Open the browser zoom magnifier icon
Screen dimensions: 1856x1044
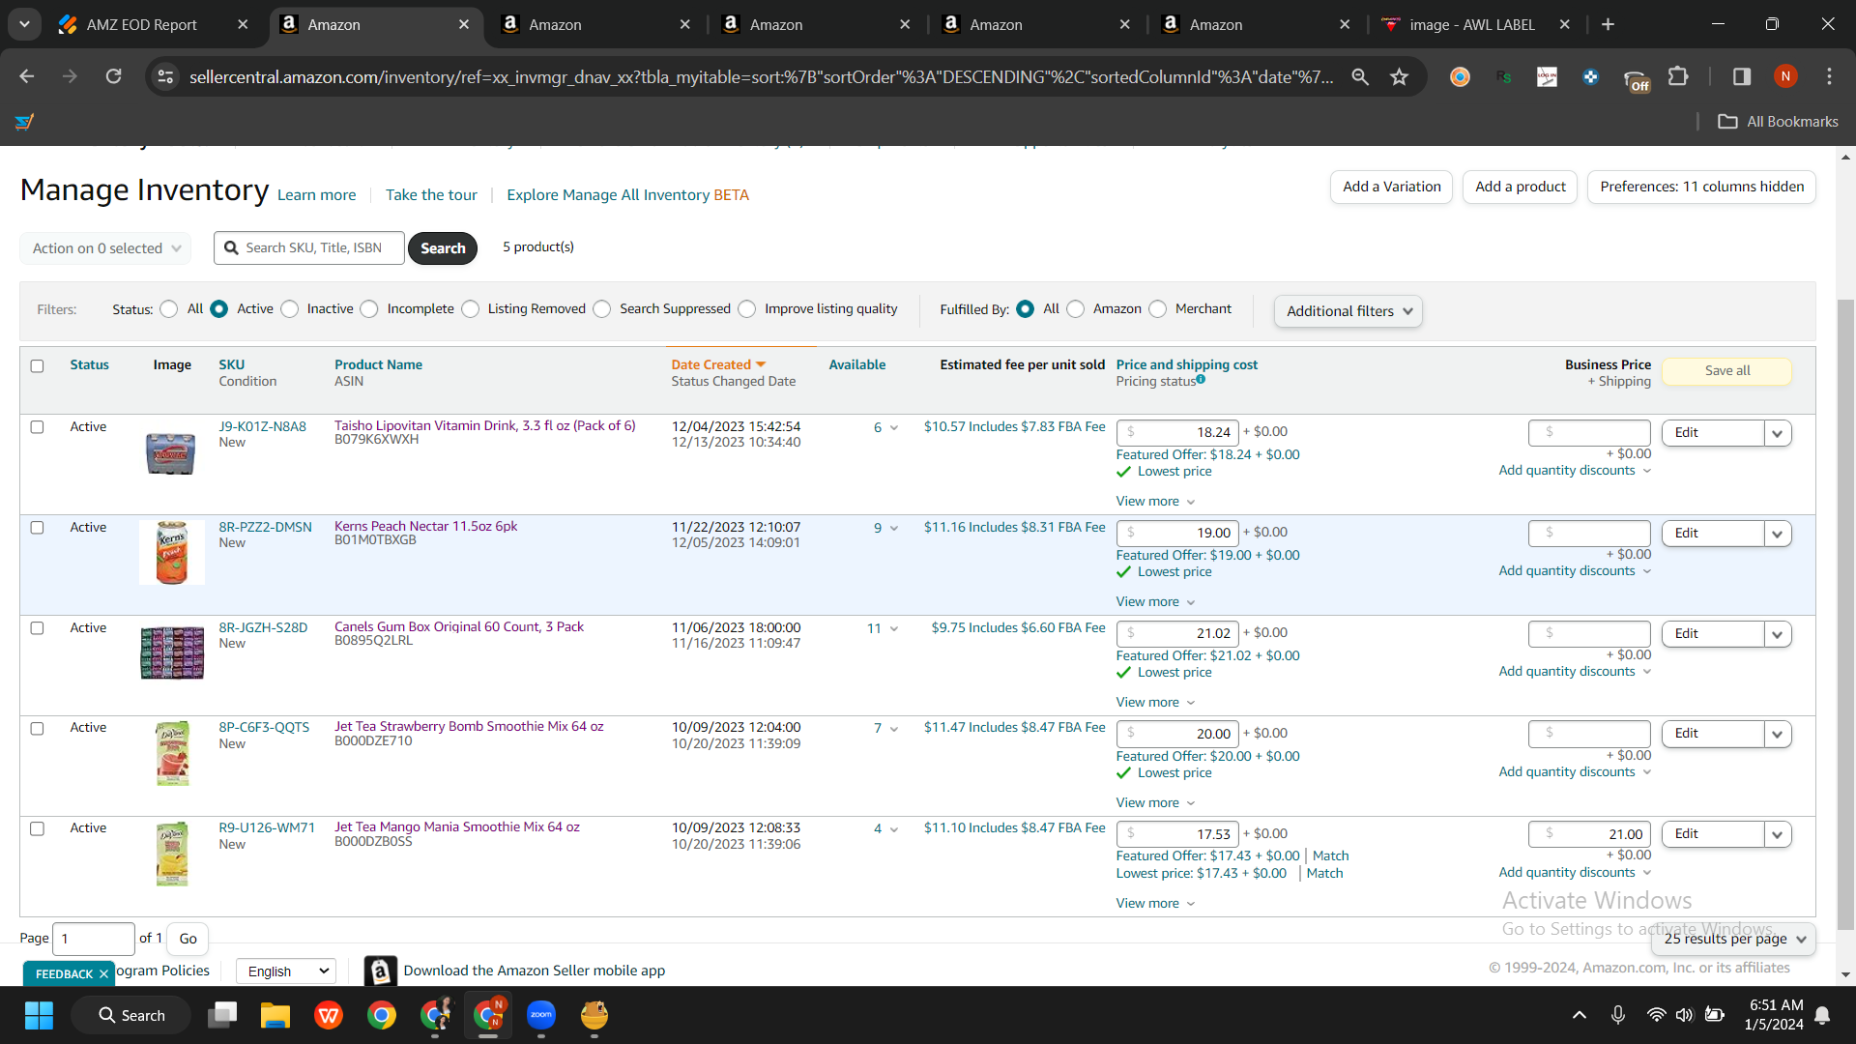tap(1360, 76)
